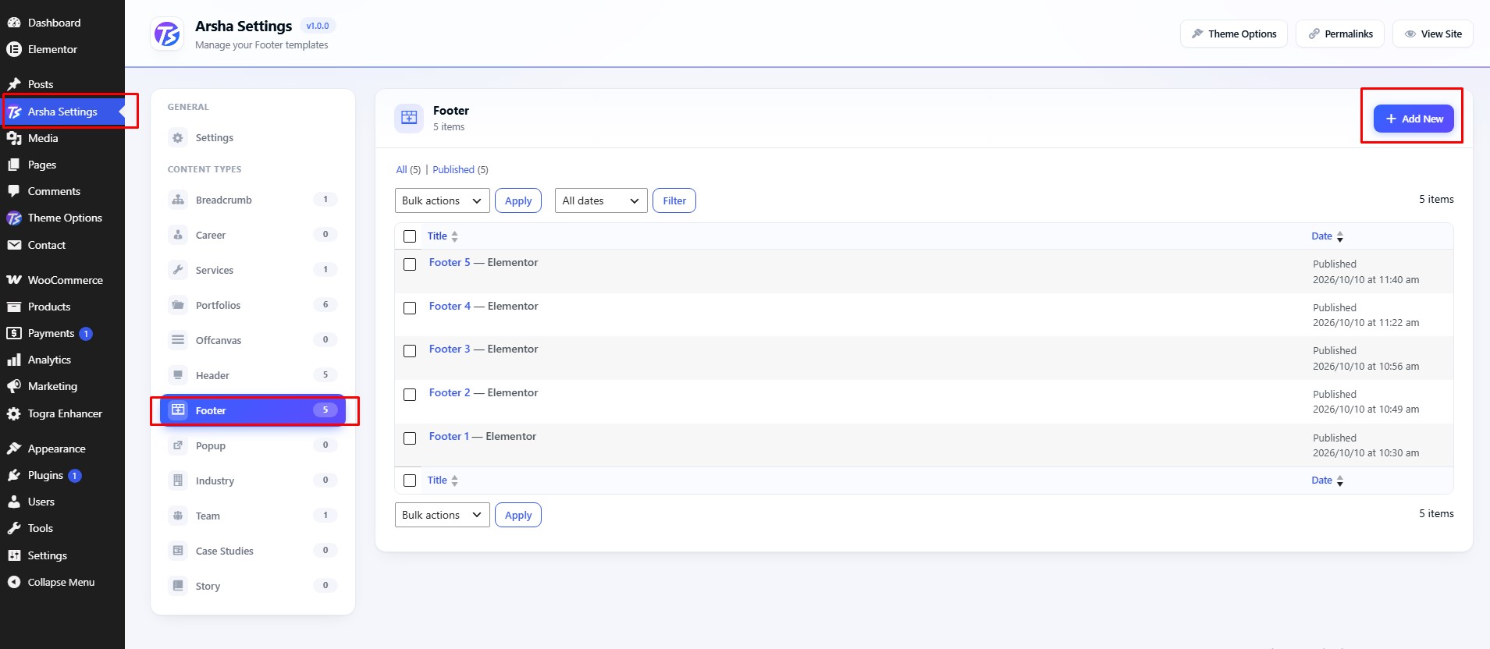Click the Collapse Menu arrow icon
The height and width of the screenshot is (649, 1490).
[x=14, y=582]
